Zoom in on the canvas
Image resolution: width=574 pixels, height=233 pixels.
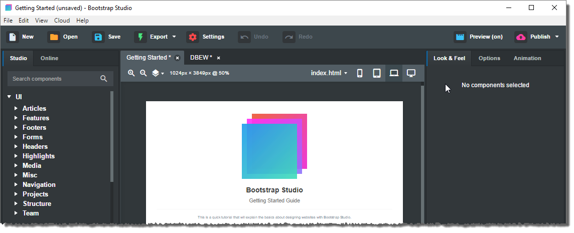click(x=131, y=73)
